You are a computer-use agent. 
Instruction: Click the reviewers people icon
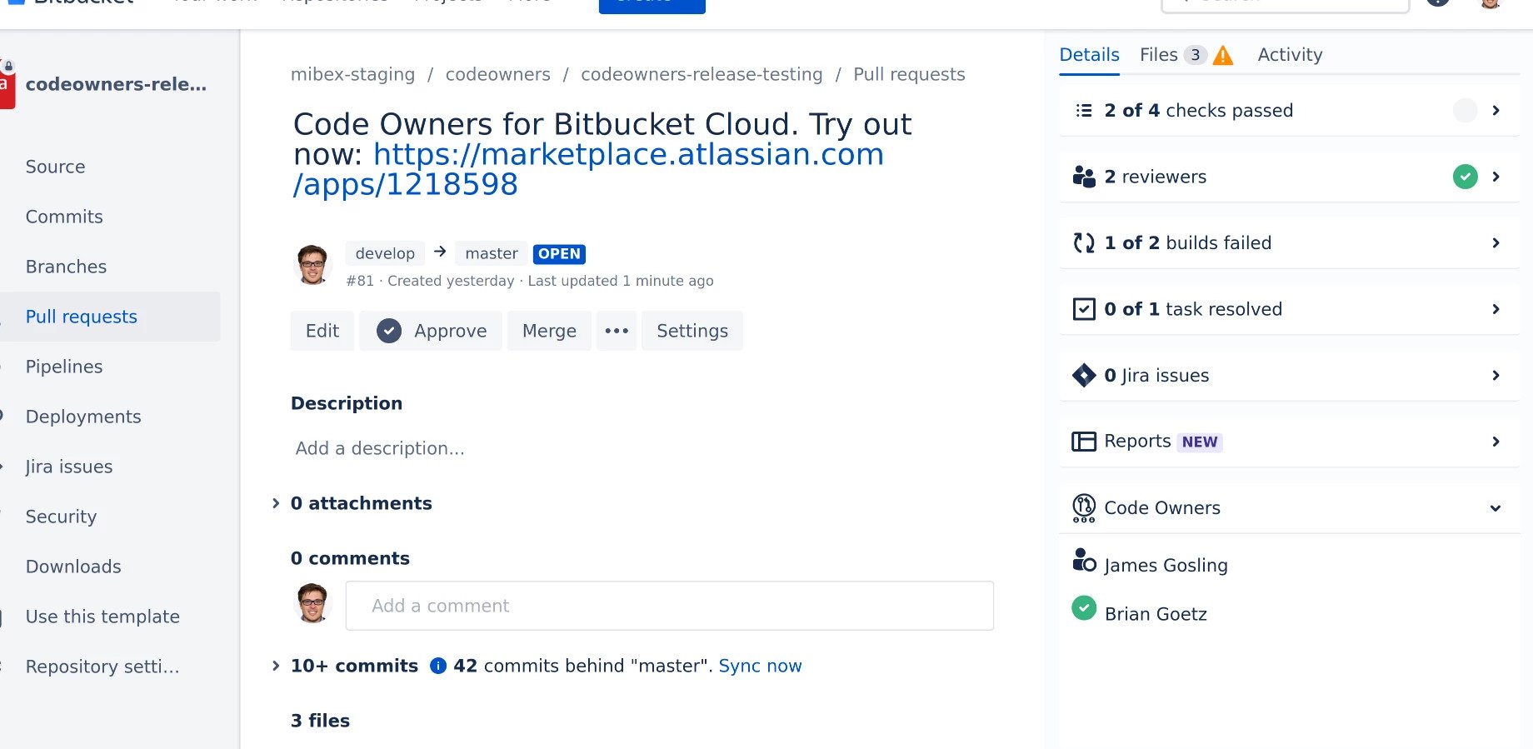(x=1084, y=177)
